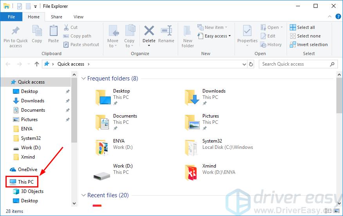Switch to the View ribbon tab

78,17
